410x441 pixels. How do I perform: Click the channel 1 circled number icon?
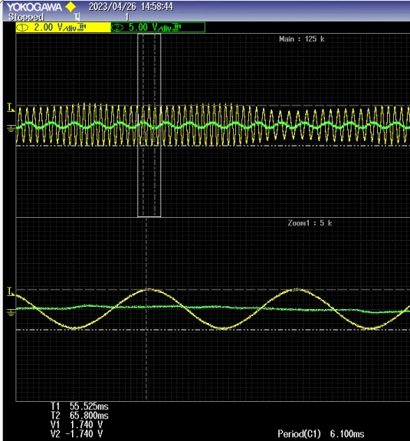pyautogui.click(x=22, y=28)
